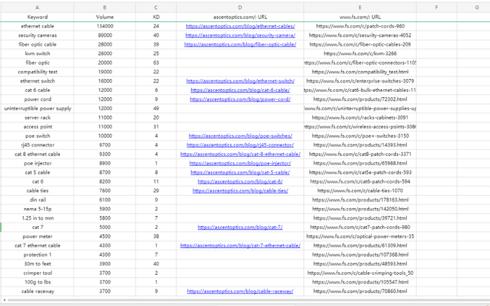Open ascentoptics poe-switches blog link

tap(240, 136)
